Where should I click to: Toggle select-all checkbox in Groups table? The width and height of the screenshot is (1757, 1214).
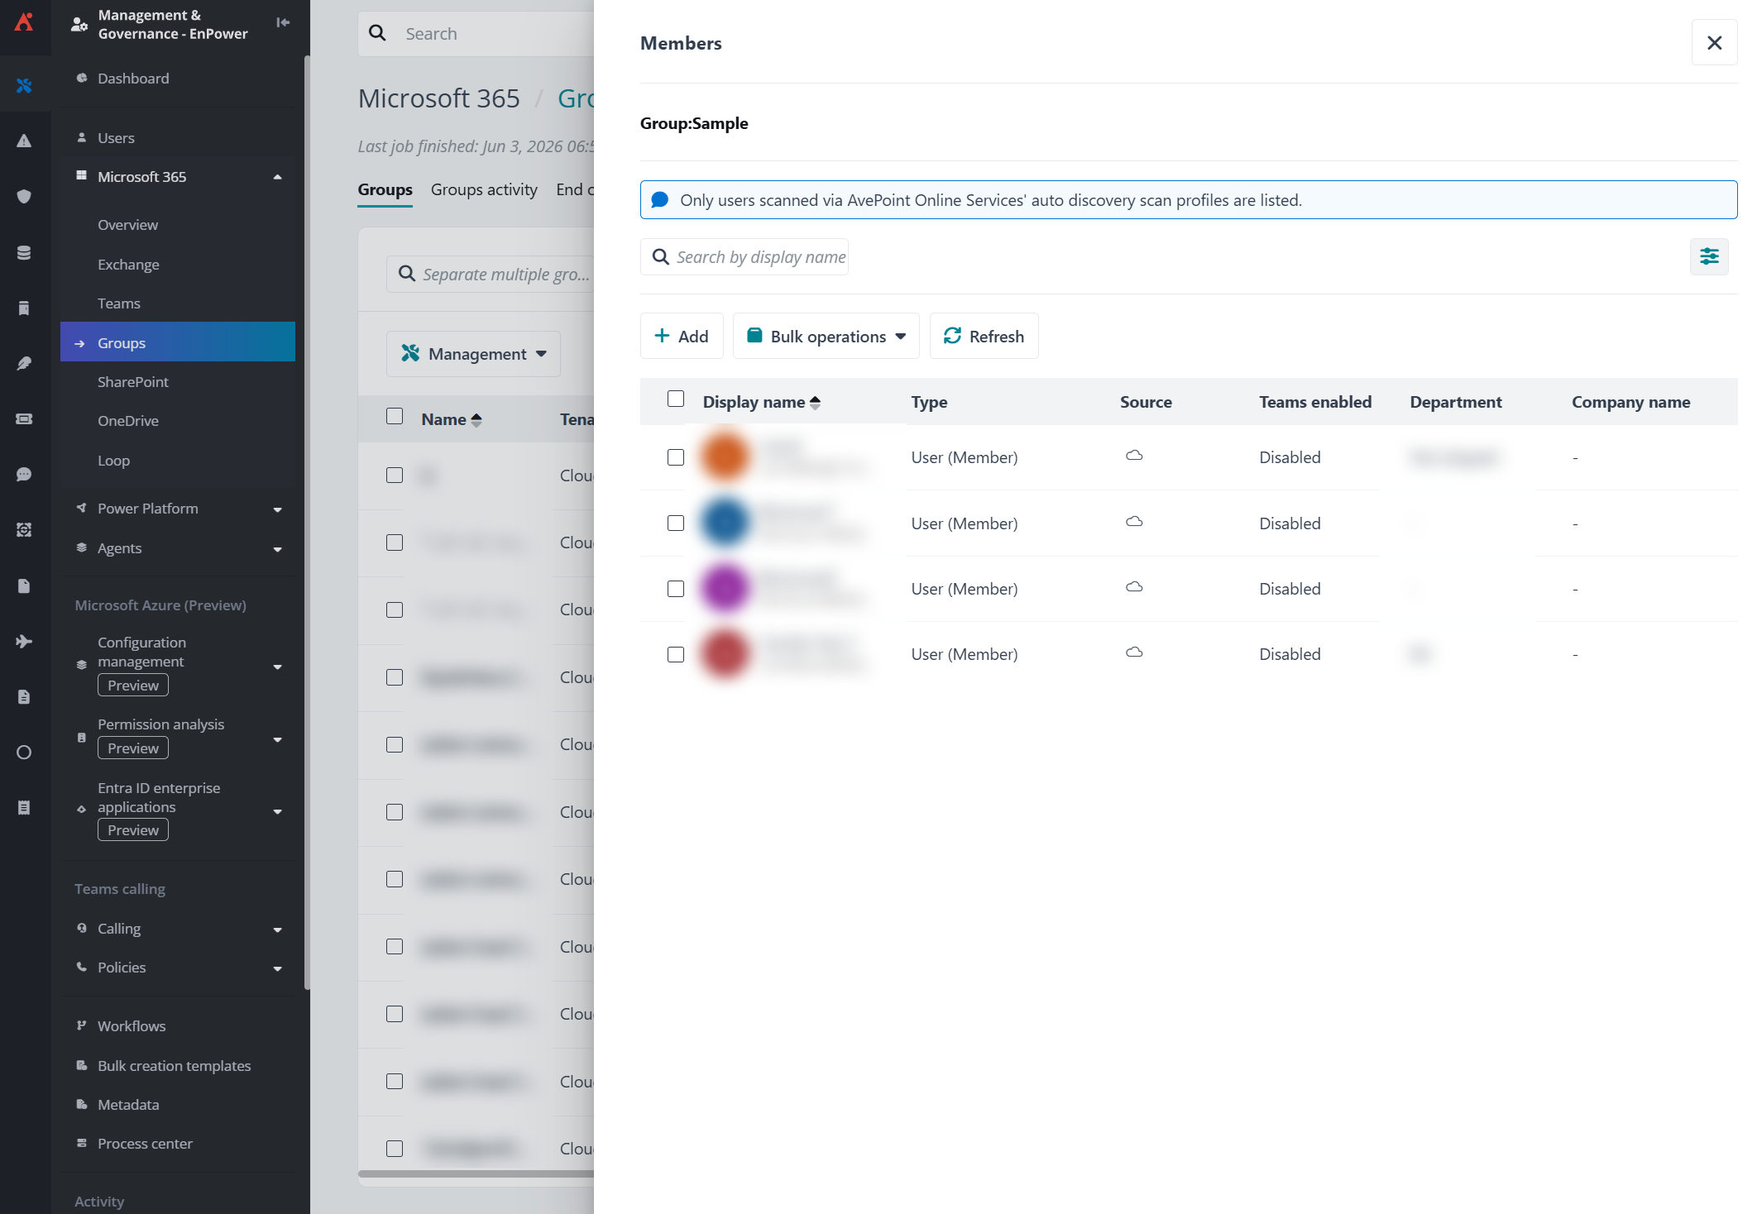click(x=395, y=416)
